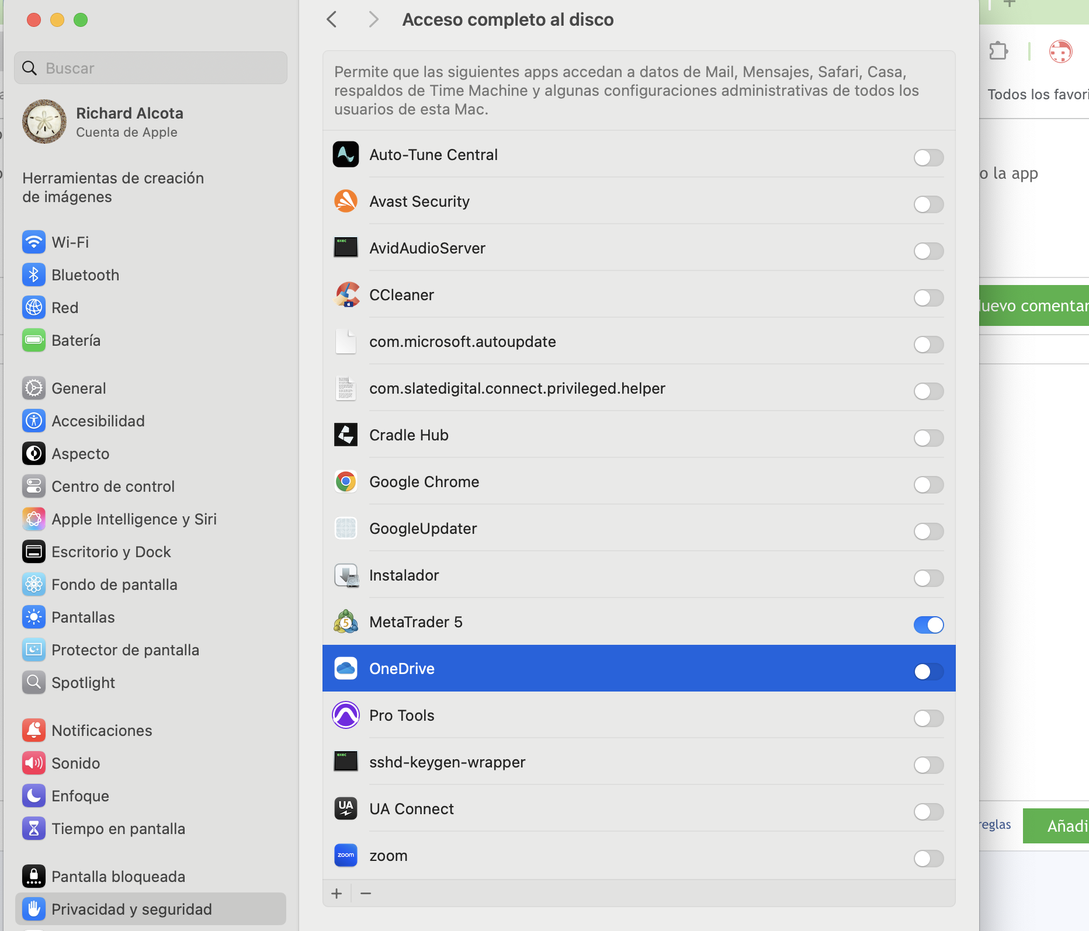Toggle AvidAudioServer disk access switch
The width and height of the screenshot is (1089, 931).
pyautogui.click(x=928, y=251)
